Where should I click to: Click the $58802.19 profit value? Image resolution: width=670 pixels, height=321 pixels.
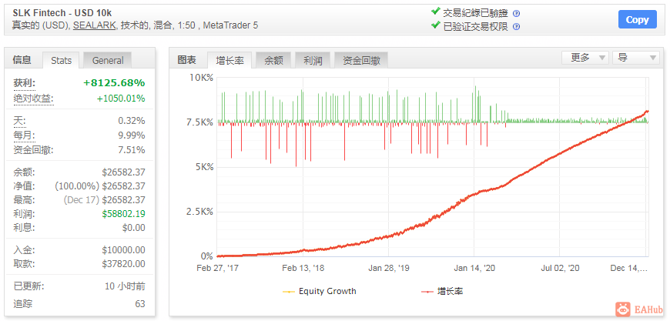tap(123, 213)
